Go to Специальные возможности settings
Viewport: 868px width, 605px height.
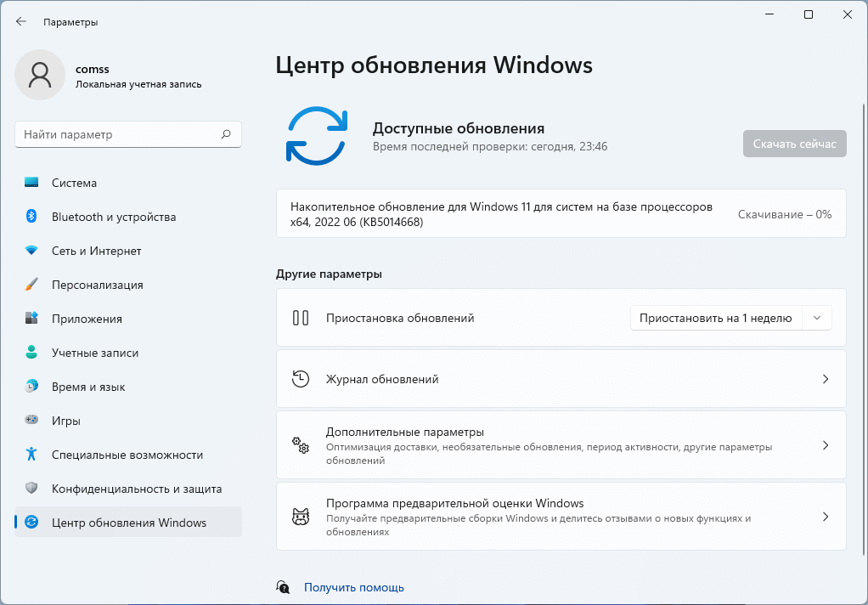(x=128, y=455)
